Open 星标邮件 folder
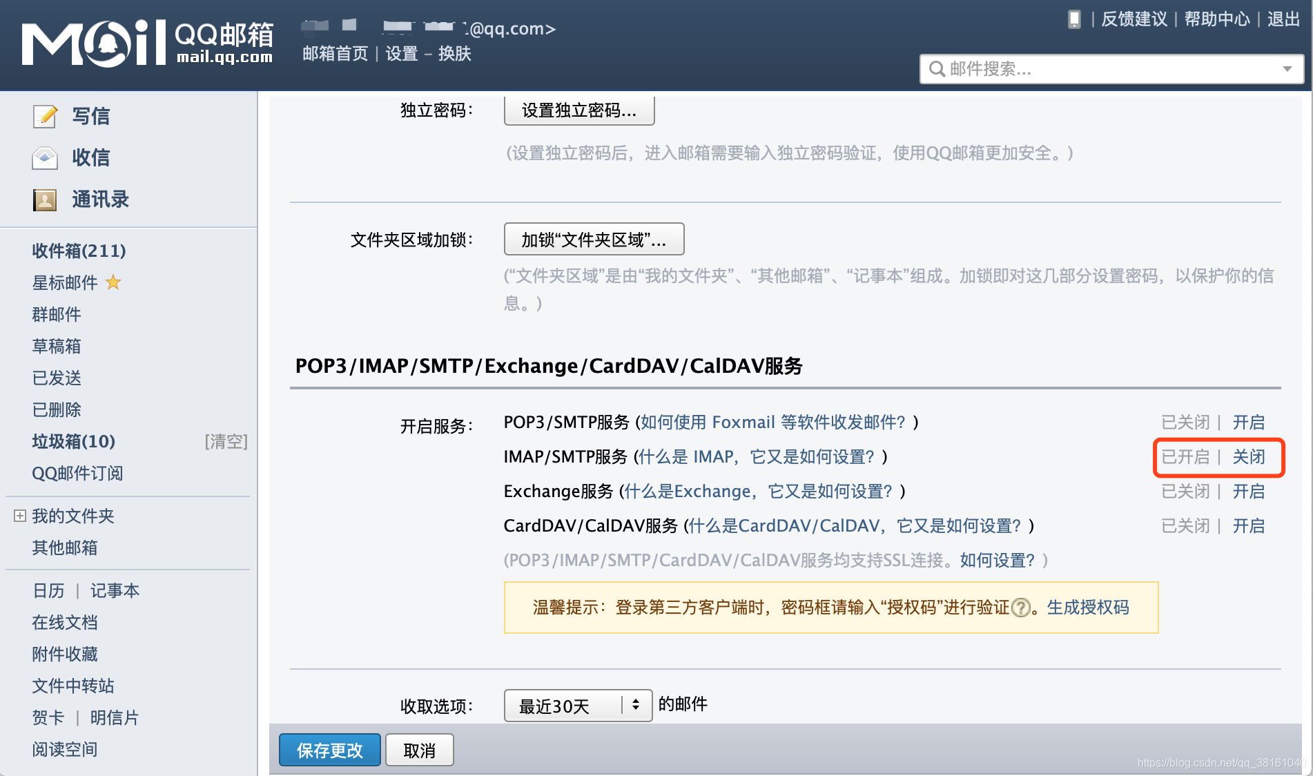This screenshot has width=1313, height=776. (65, 282)
